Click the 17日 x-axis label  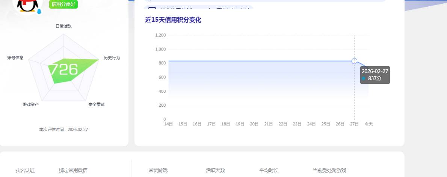[x=211, y=124]
